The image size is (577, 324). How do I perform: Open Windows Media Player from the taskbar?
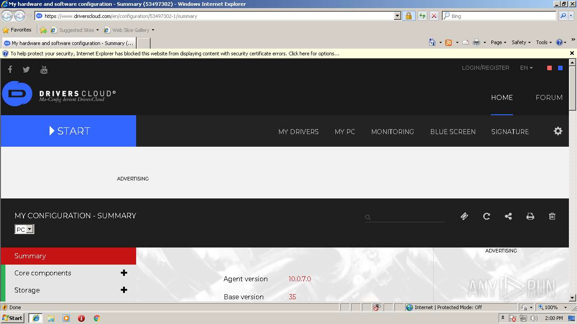pos(66,318)
